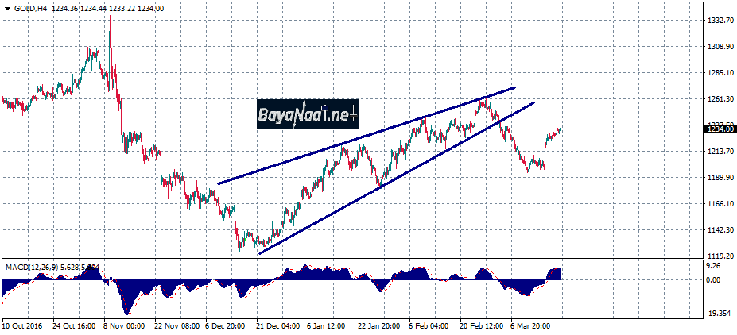Click the 1332.70 price axis label
The image size is (737, 335).
coord(718,21)
